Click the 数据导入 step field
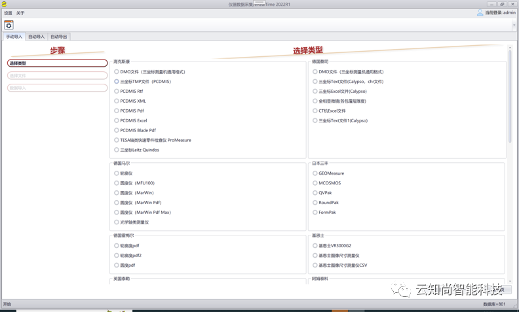This screenshot has width=519, height=312. 58,88
